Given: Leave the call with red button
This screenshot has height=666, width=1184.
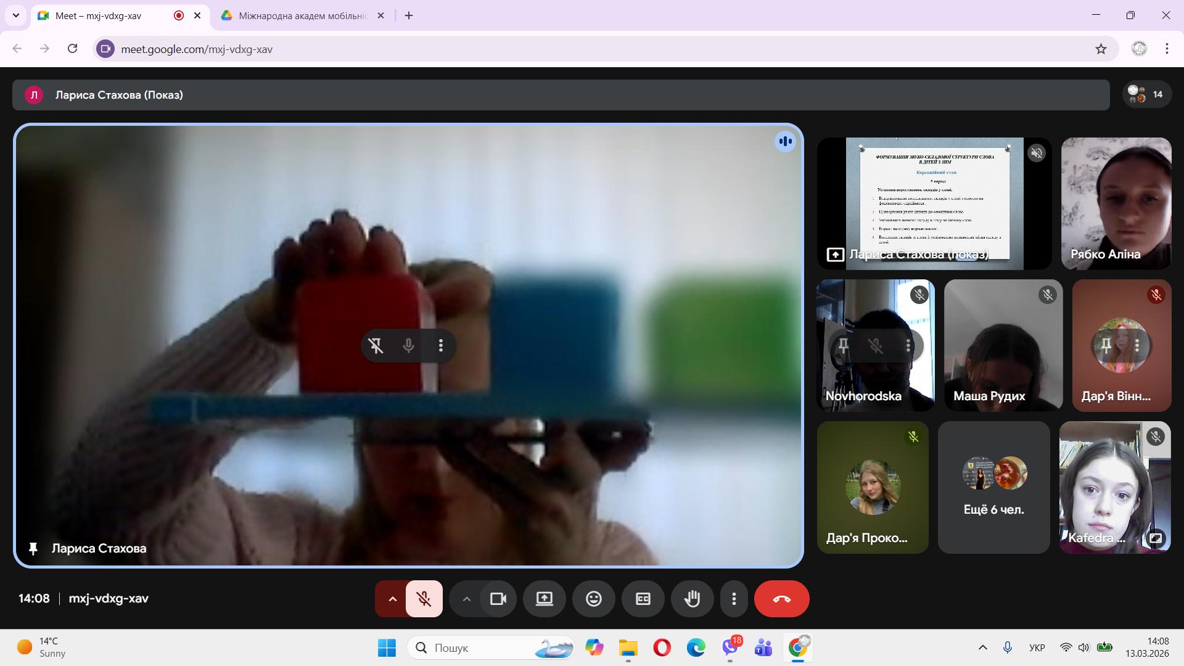Looking at the screenshot, I should pos(781,599).
